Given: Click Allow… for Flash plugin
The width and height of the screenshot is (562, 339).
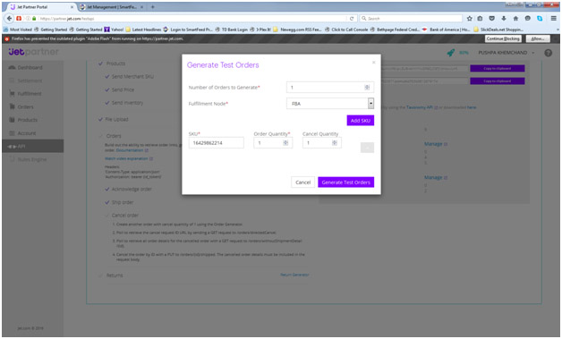Looking at the screenshot, I should click(538, 38).
